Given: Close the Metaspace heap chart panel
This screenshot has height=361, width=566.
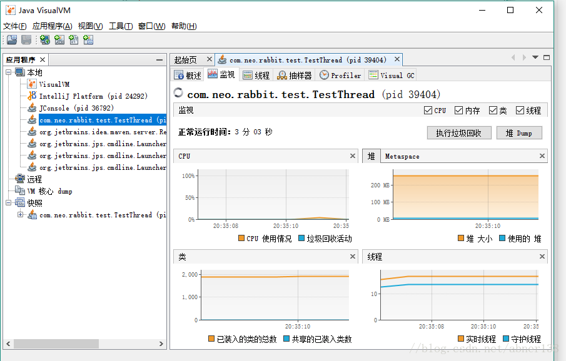Looking at the screenshot, I should pyautogui.click(x=542, y=156).
